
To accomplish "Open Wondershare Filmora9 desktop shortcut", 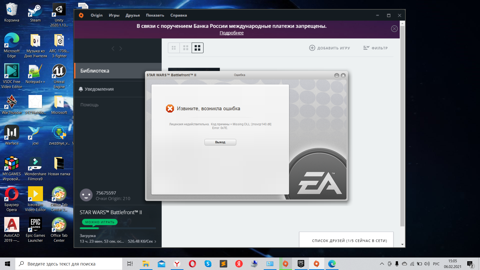I will coord(35,169).
